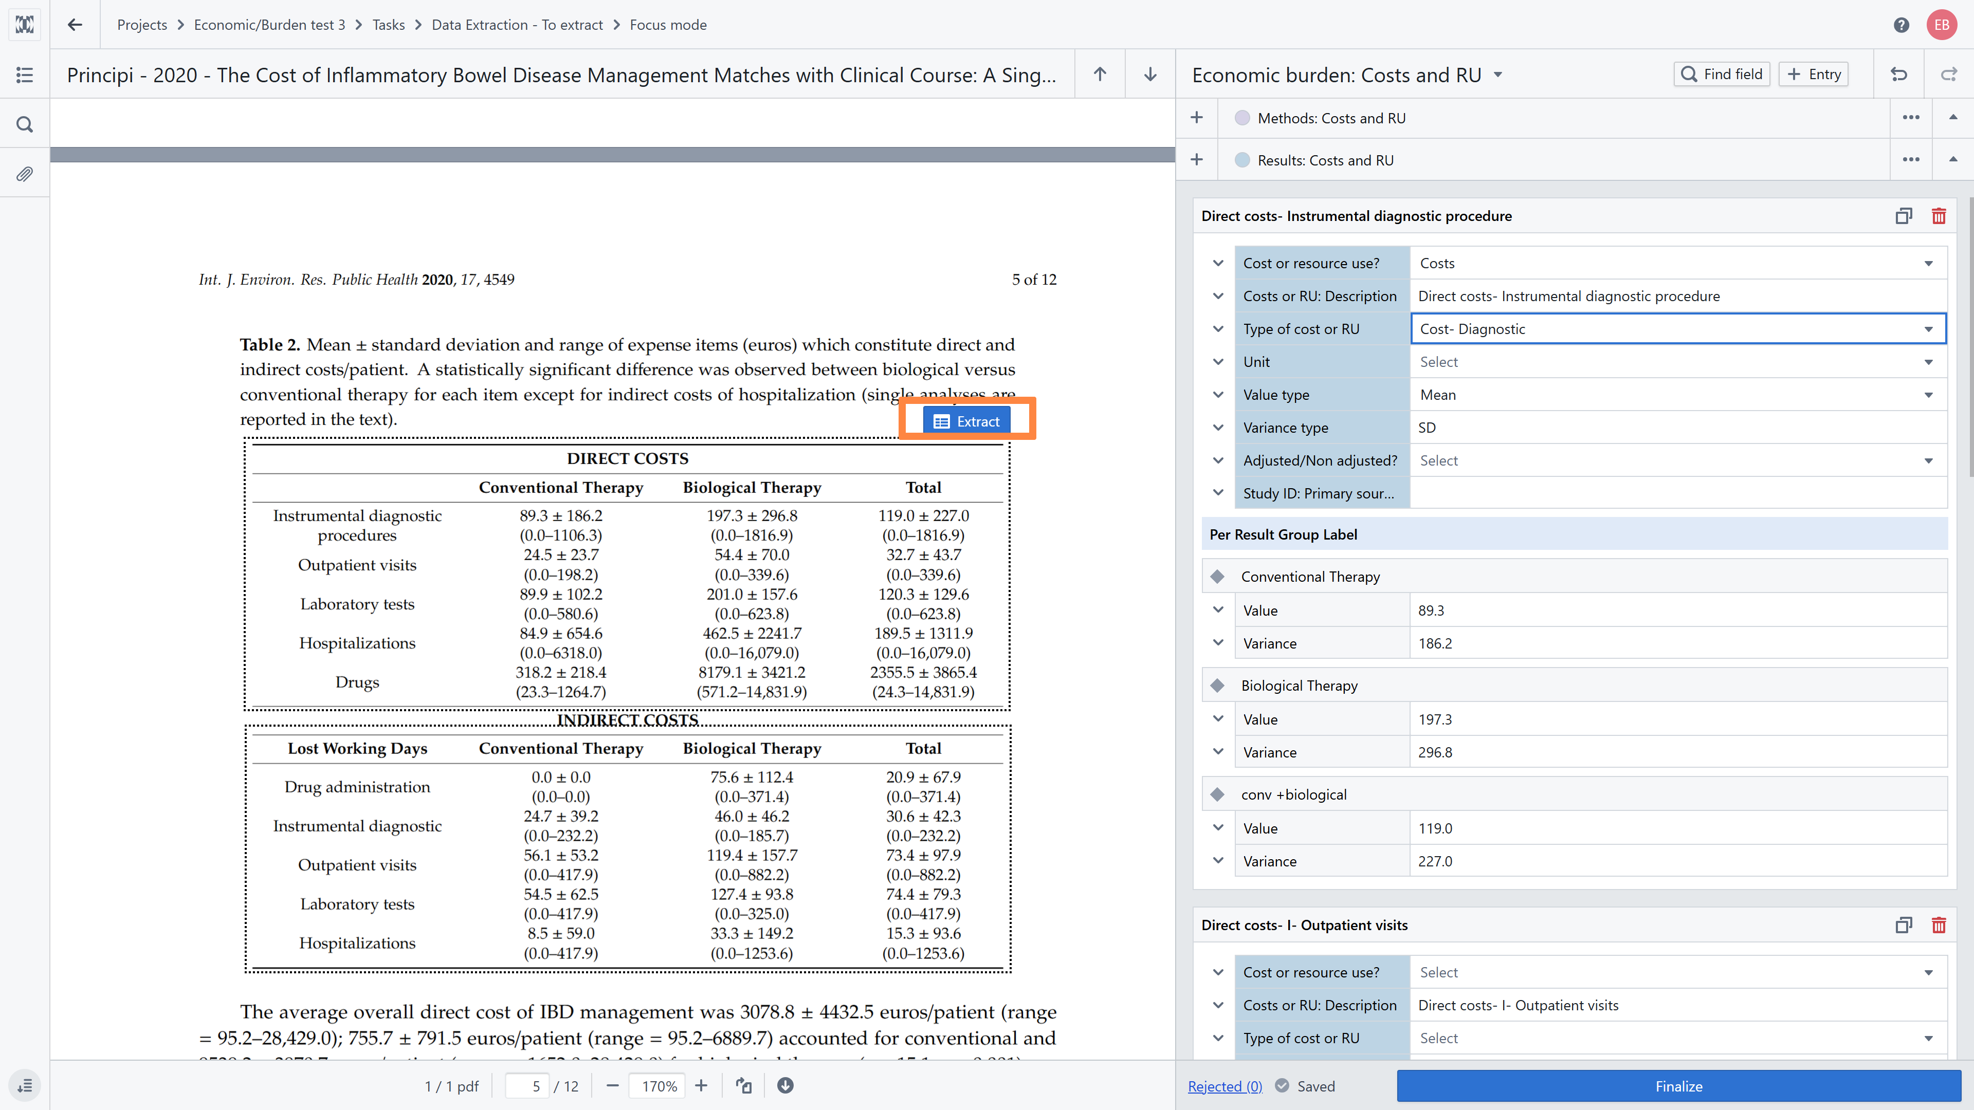Go to the next document with the down arrow
1974x1110 pixels.
pos(1150,75)
